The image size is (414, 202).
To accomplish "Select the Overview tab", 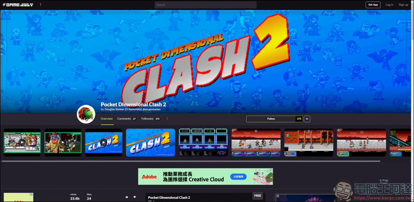I will tap(107, 119).
